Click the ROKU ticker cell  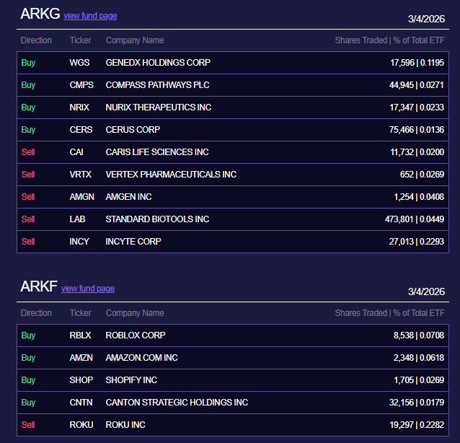click(81, 424)
